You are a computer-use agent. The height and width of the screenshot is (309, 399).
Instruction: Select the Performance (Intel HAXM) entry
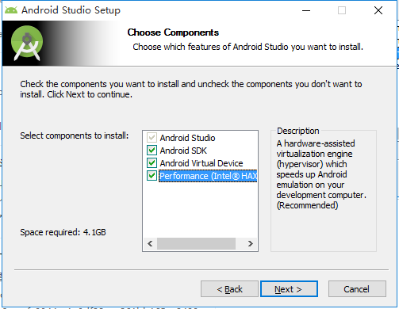click(x=208, y=176)
